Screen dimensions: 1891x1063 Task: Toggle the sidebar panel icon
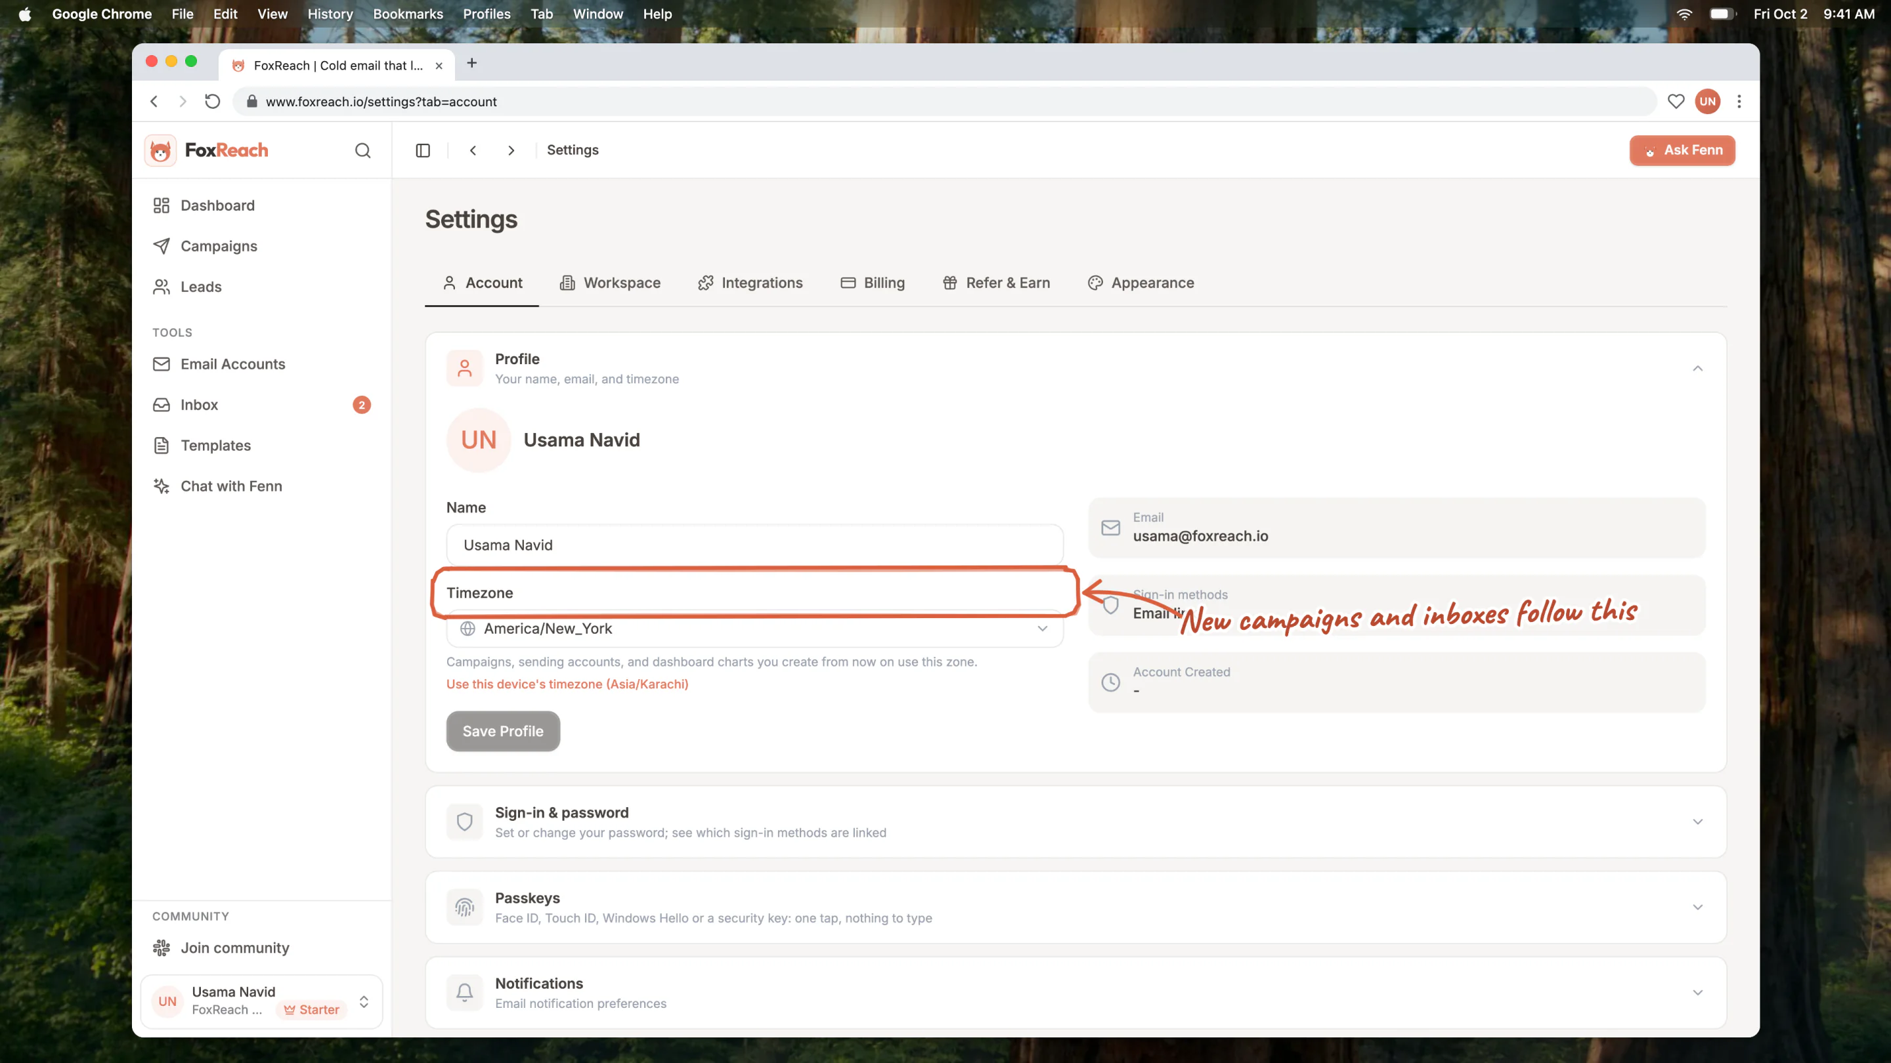pos(423,150)
